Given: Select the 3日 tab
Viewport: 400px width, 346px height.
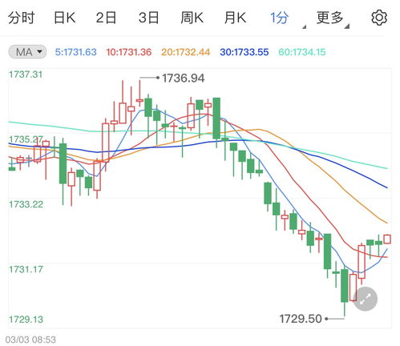Looking at the screenshot, I should [x=148, y=18].
